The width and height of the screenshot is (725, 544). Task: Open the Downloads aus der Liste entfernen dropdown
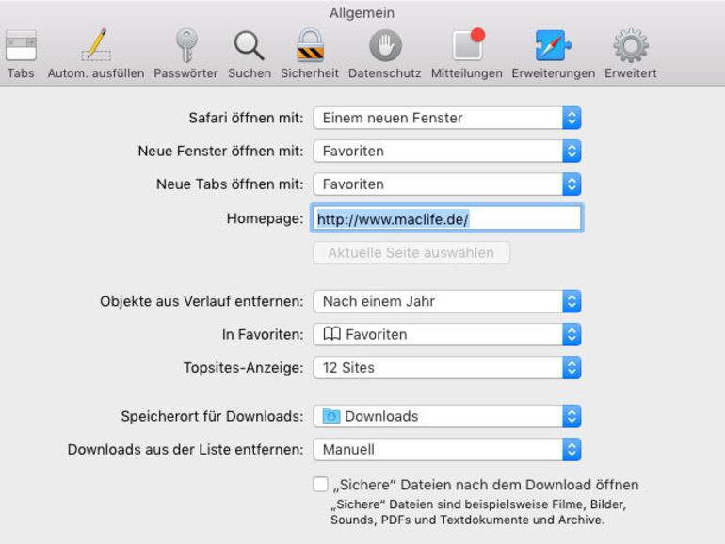(446, 450)
